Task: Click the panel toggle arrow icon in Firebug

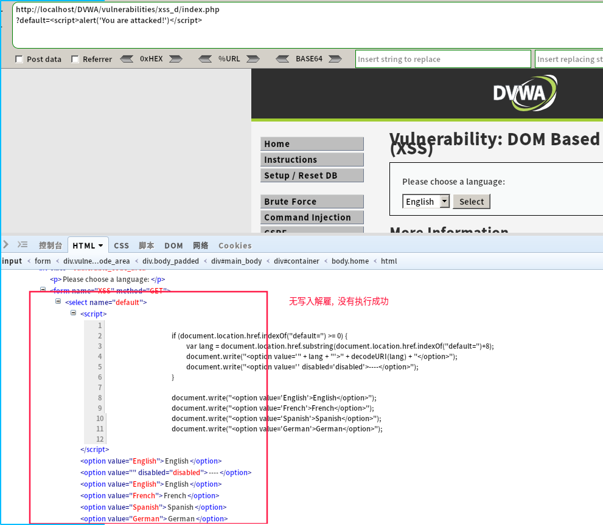Action: click(x=6, y=245)
